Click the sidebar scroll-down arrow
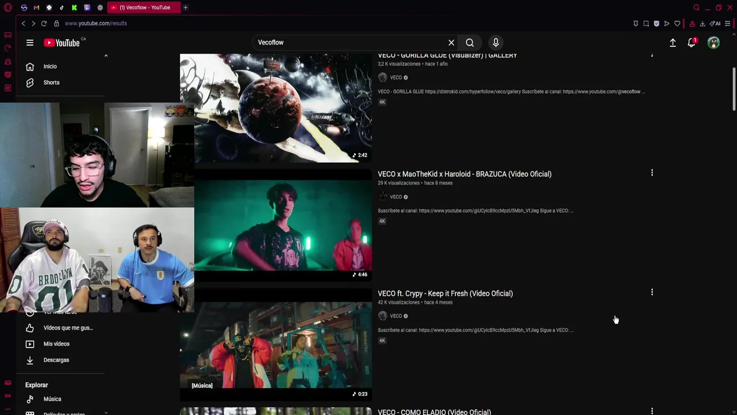Screen dimensions: 737x415 (x=106, y=412)
